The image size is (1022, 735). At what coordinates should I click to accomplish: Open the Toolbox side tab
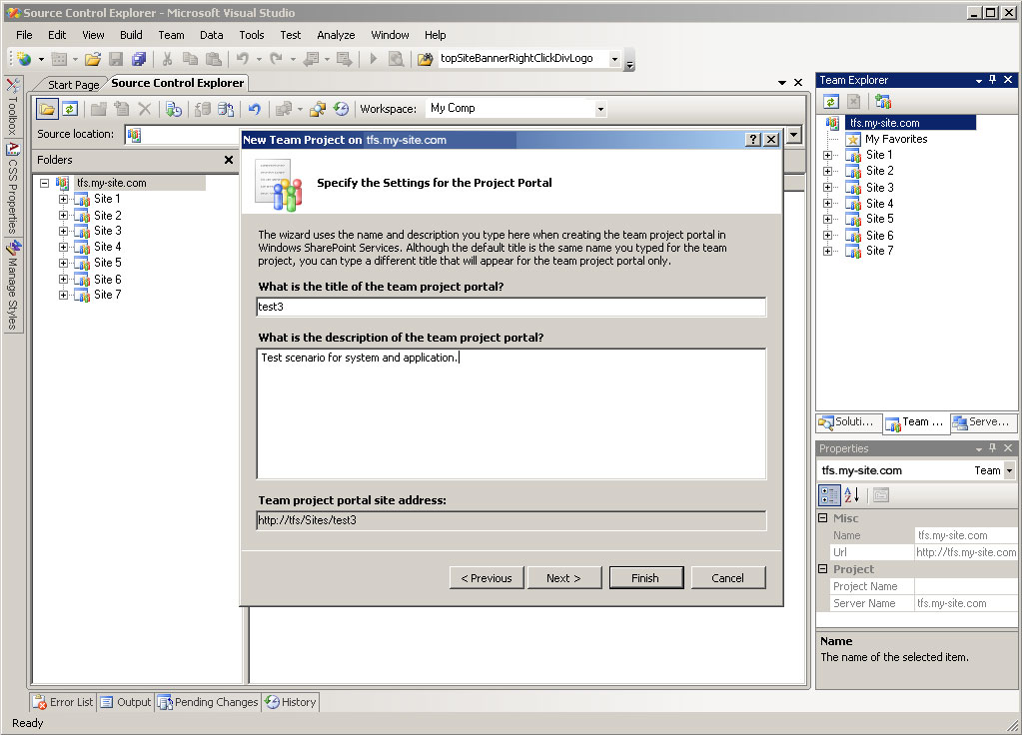(12, 106)
